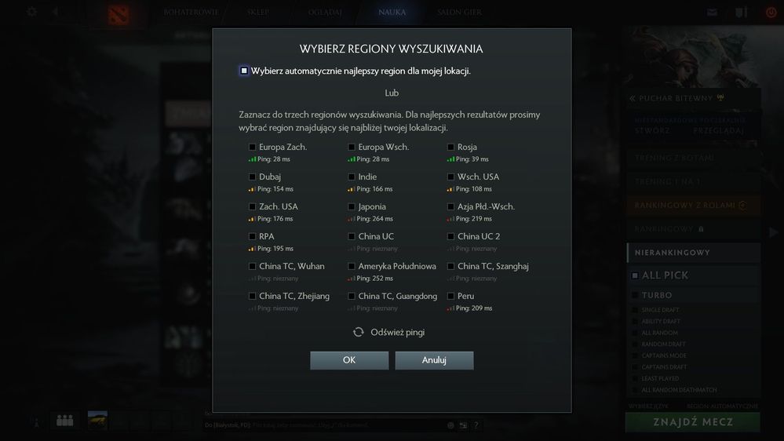Click the back arrow icon in top bar
Image resolution: width=784 pixels, height=441 pixels.
56,12
